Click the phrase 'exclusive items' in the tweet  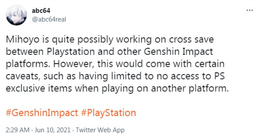(x=39, y=89)
